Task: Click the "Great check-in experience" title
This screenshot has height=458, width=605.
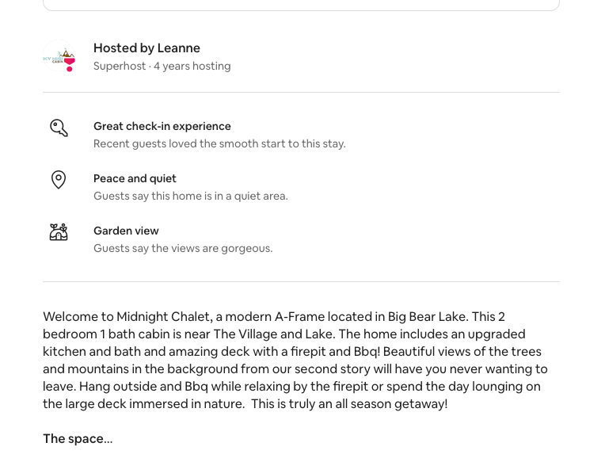Action: pyautogui.click(x=162, y=126)
